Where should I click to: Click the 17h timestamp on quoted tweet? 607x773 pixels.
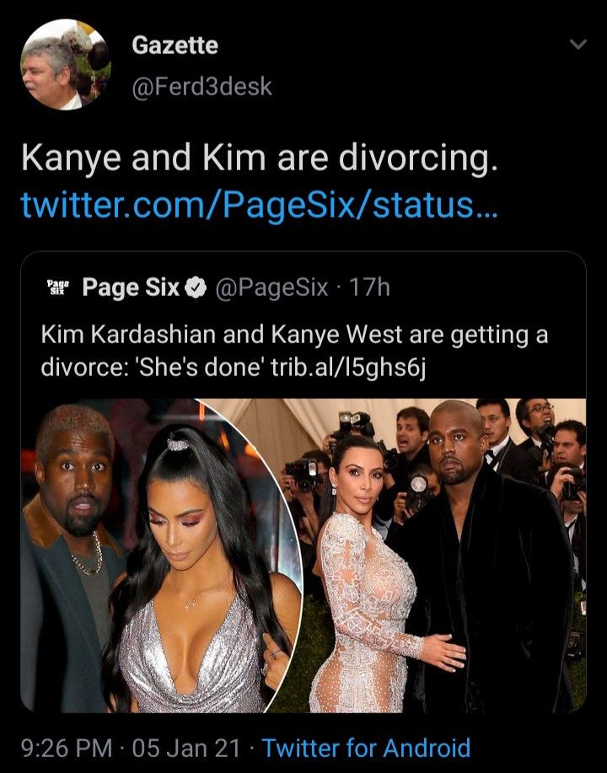tap(369, 287)
